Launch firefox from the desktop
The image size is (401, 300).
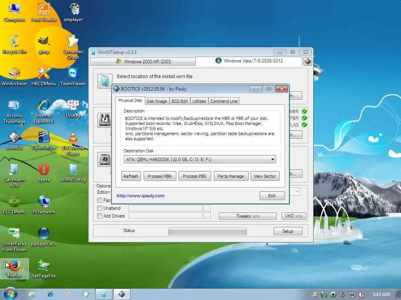(x=14, y=269)
